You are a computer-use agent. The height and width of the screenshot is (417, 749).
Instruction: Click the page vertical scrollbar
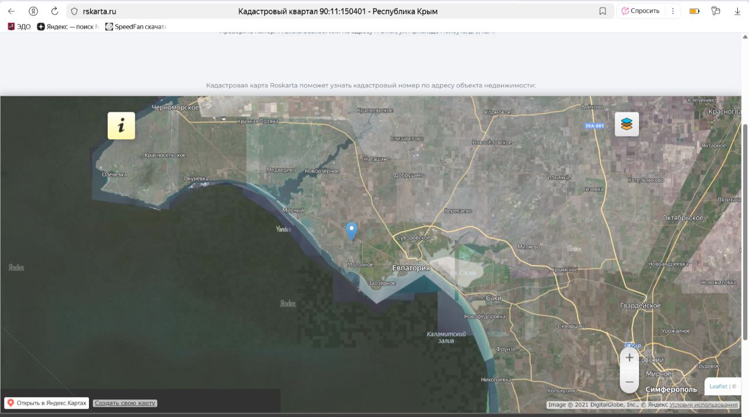point(745,231)
